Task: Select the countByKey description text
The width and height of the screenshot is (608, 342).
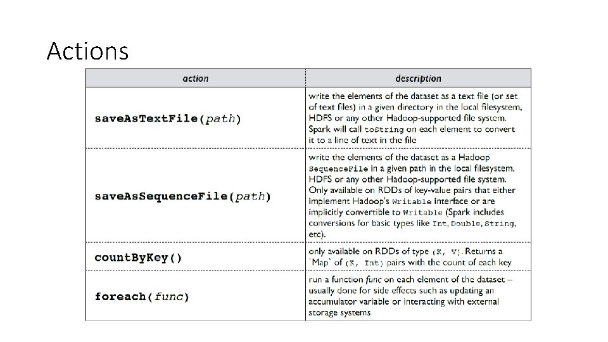Action: [410, 256]
